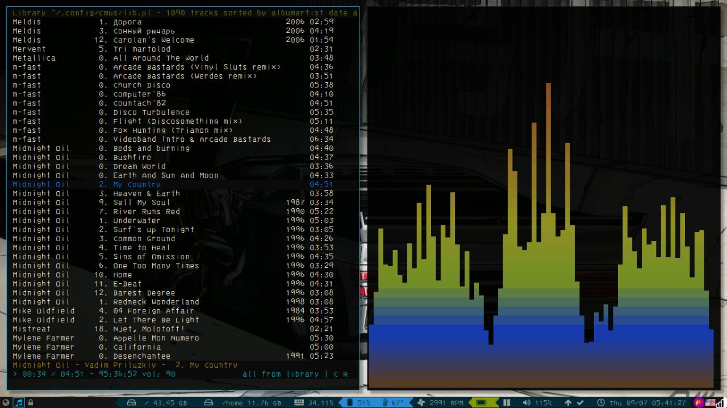Click the cmus 'all from library' status text
The height and width of the screenshot is (408, 727).
click(281, 375)
